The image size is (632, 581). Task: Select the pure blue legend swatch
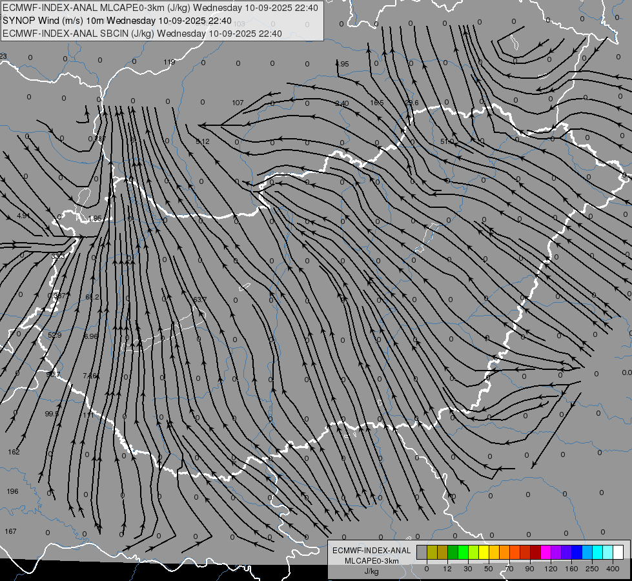[x=576, y=552]
